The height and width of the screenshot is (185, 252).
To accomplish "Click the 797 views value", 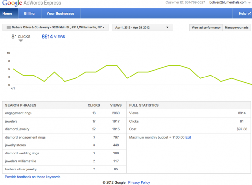I will 116,137.
